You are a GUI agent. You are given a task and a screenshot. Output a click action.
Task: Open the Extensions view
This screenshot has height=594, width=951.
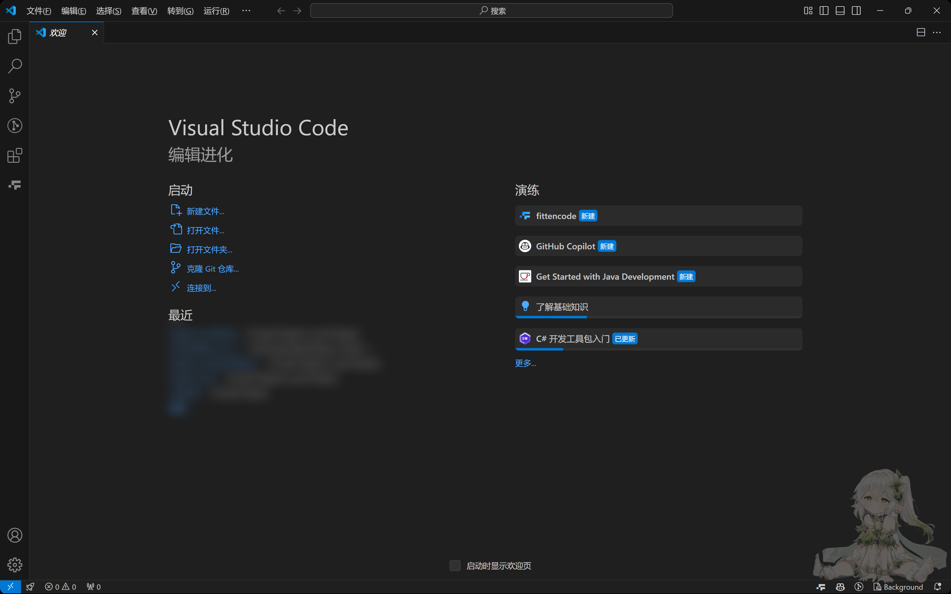(15, 156)
